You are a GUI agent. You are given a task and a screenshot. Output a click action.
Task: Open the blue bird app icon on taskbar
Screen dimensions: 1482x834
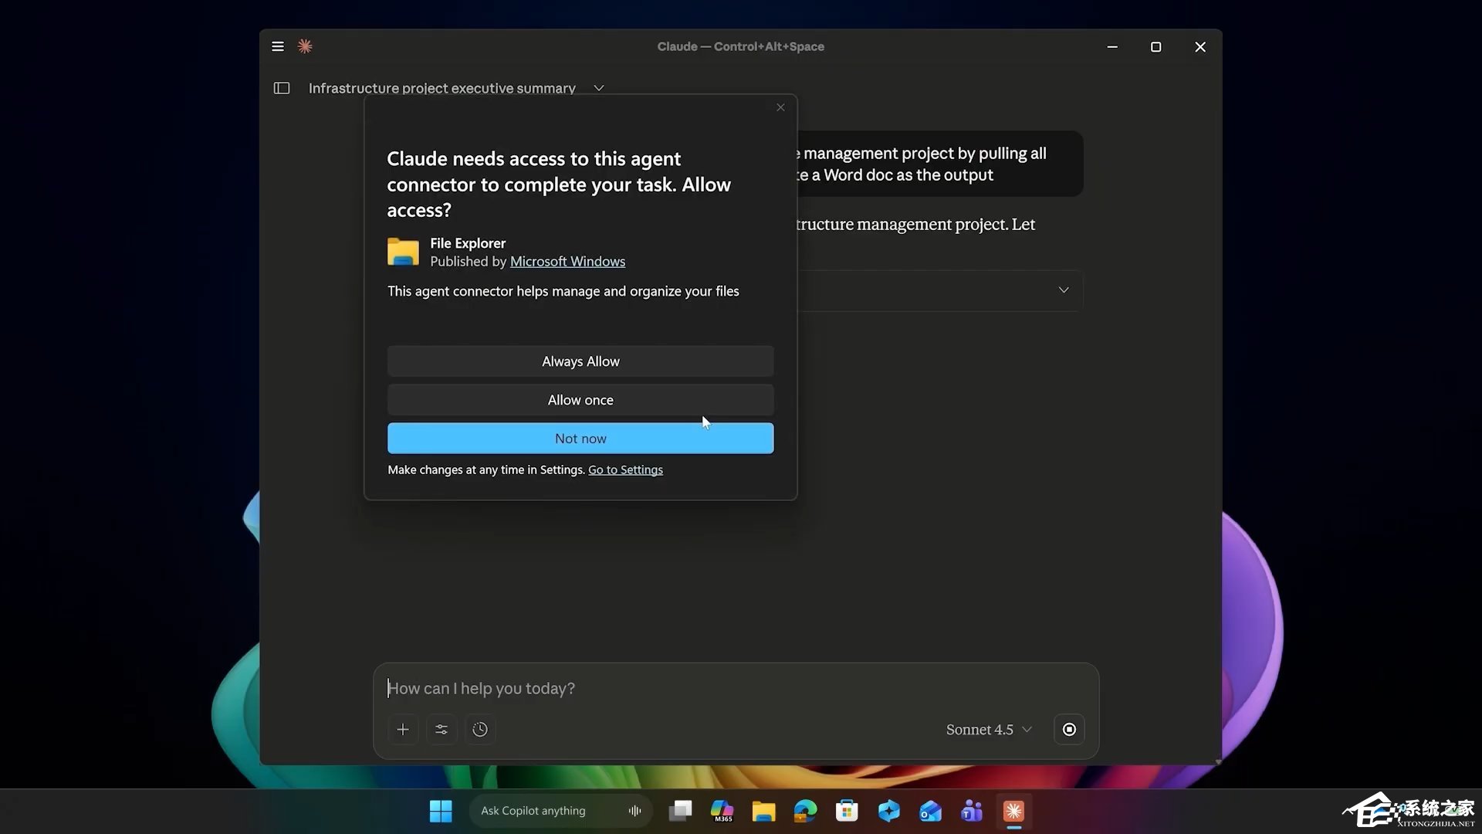click(888, 811)
